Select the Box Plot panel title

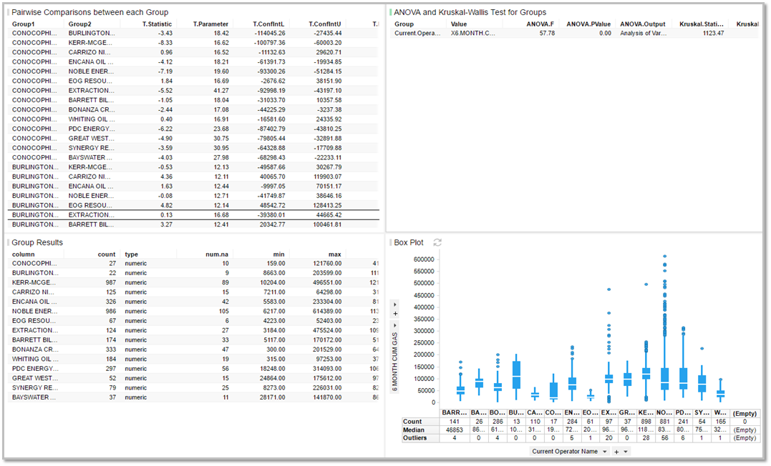[409, 242]
